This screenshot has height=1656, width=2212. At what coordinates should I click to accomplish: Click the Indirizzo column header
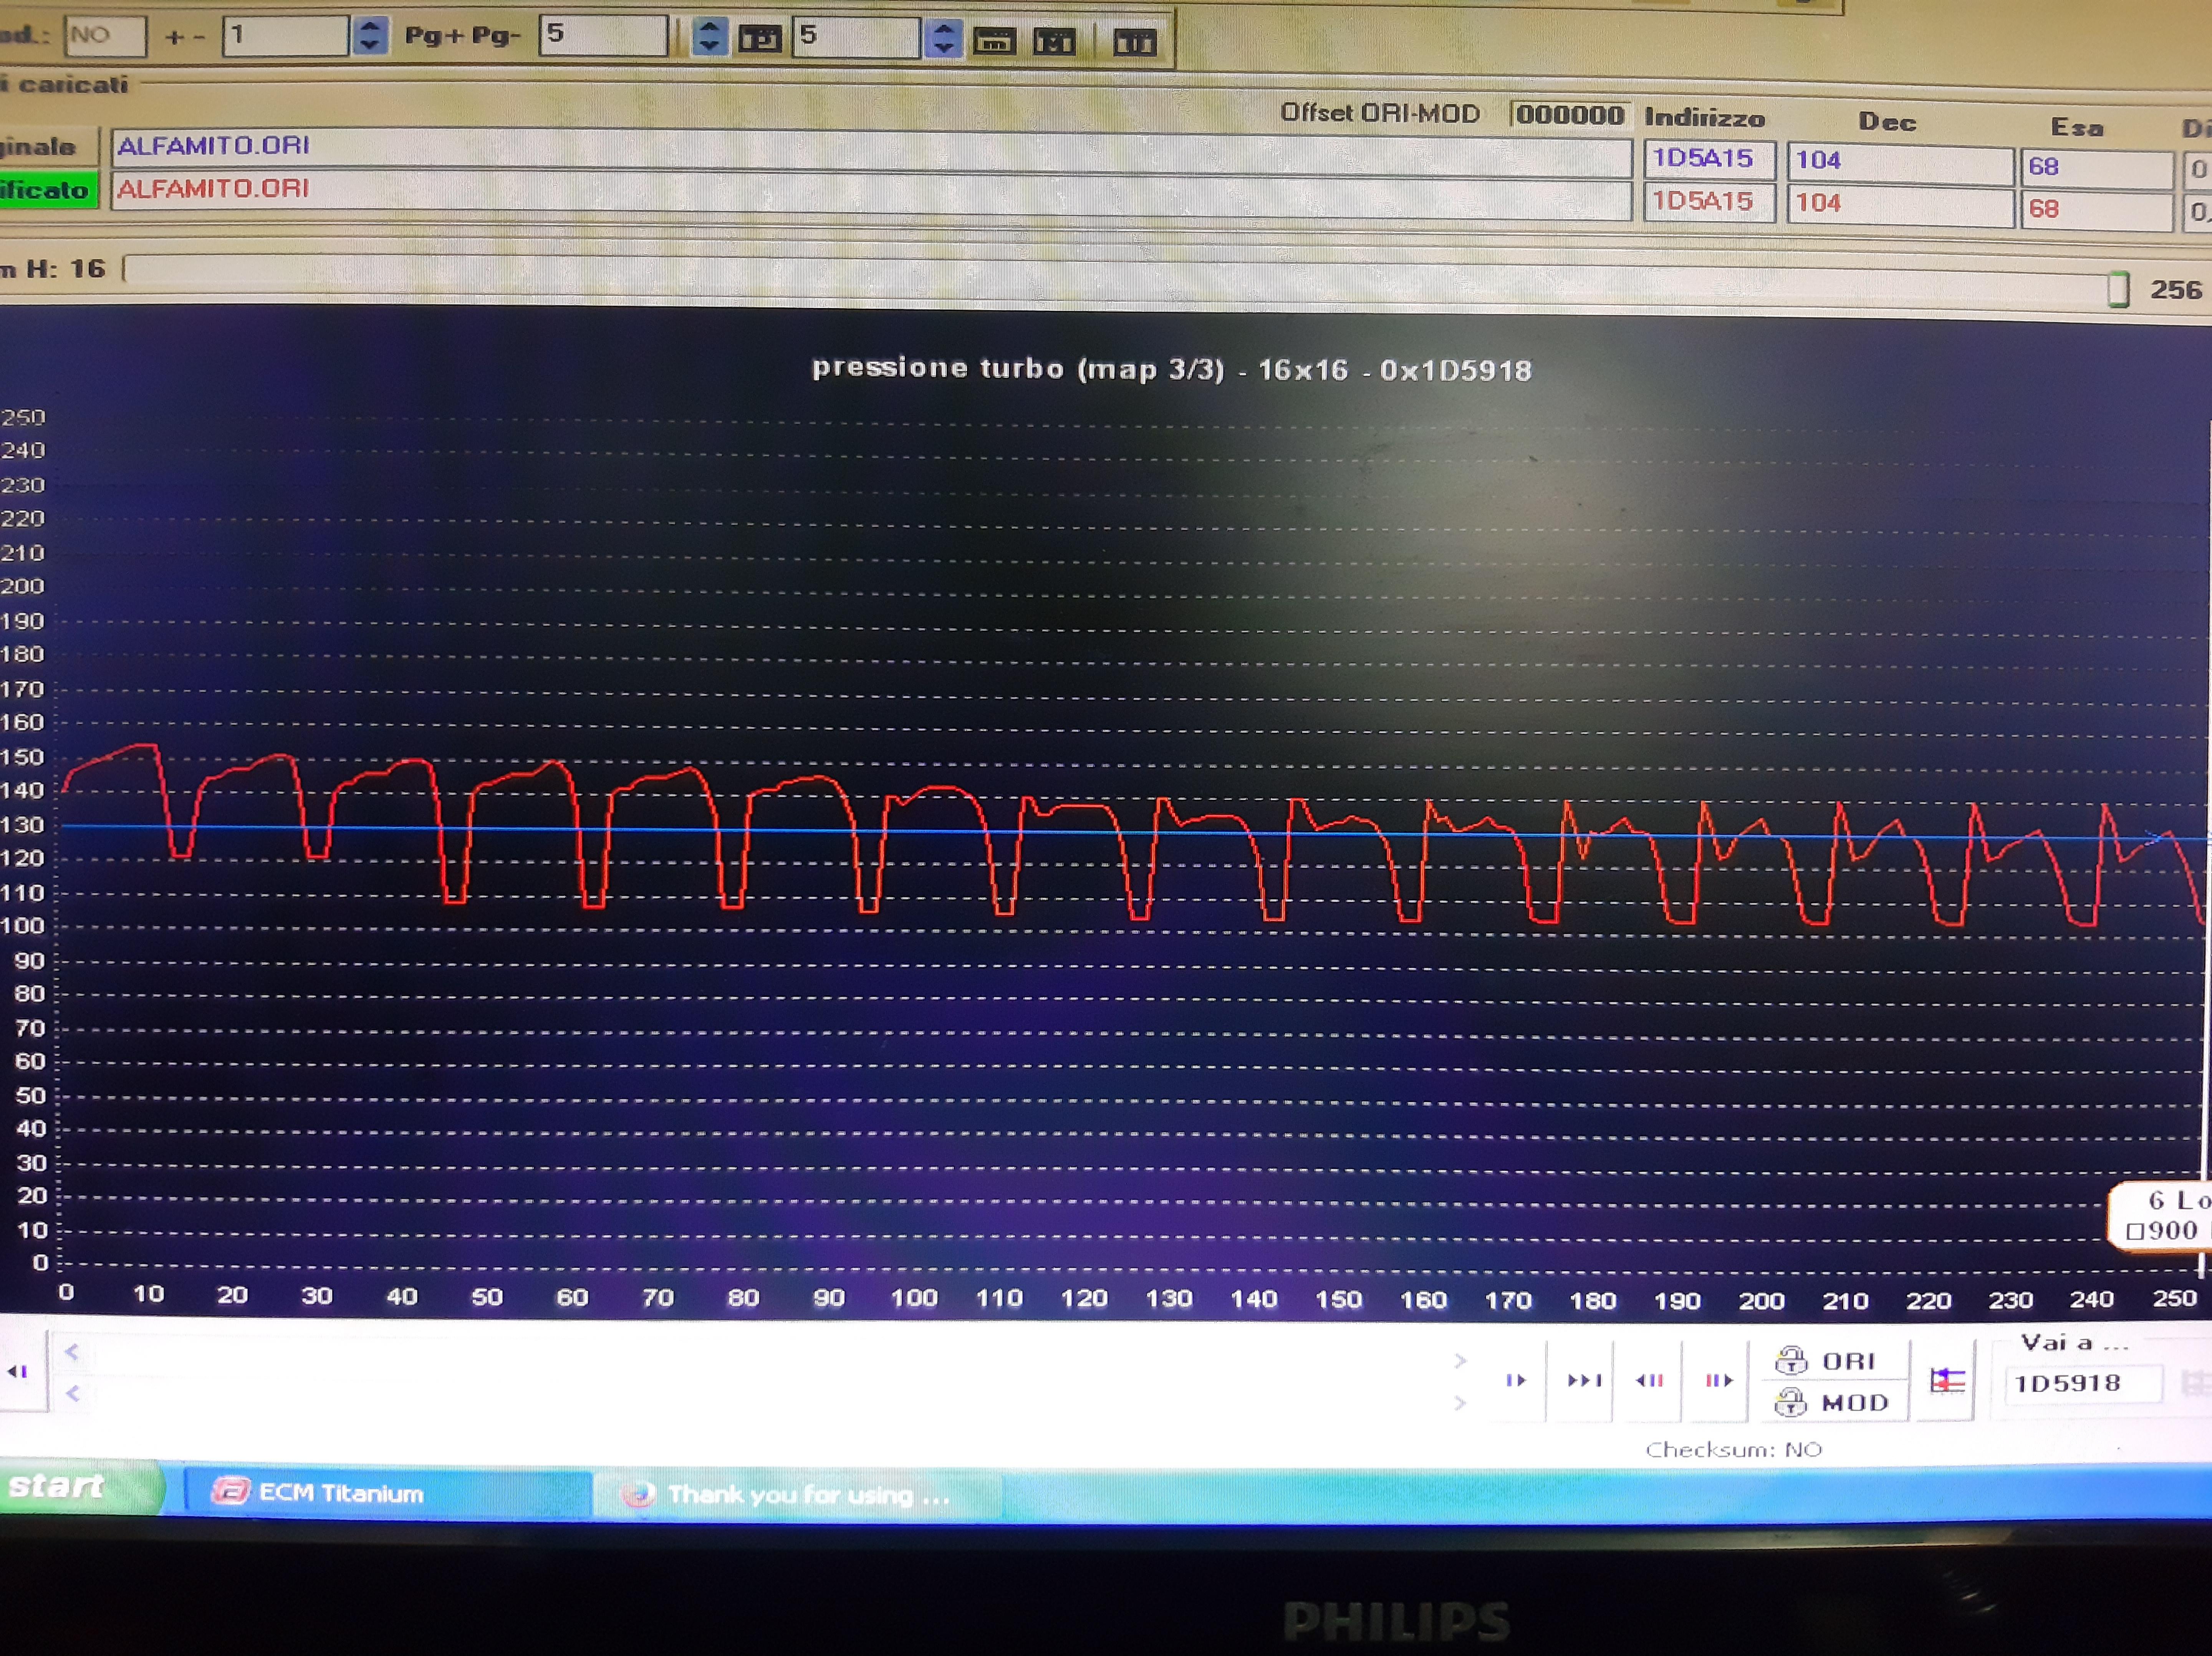(1705, 118)
